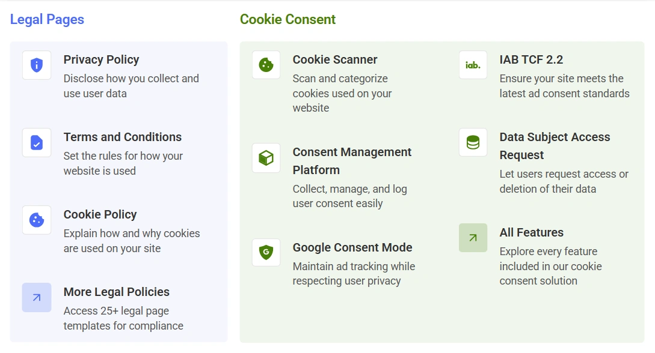Open the Cookie Scanner feature link

[335, 59]
